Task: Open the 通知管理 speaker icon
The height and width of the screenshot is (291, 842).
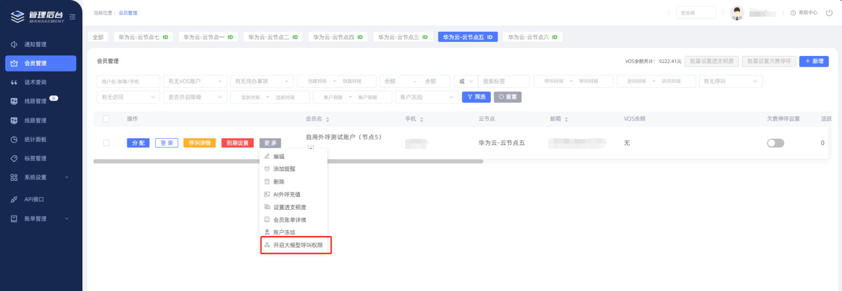Action: pos(14,44)
